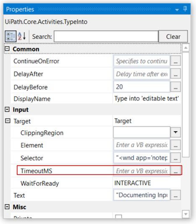Open ellipsis editor for TimeoutMS
Image resolution: width=196 pixels, height=224 pixels.
175,171
